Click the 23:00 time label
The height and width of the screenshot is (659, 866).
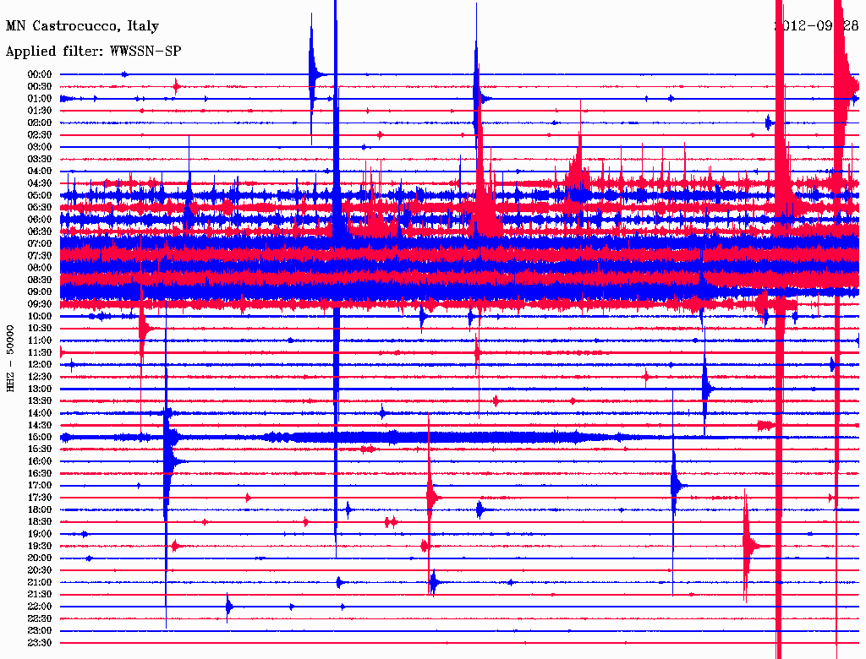pyautogui.click(x=40, y=631)
